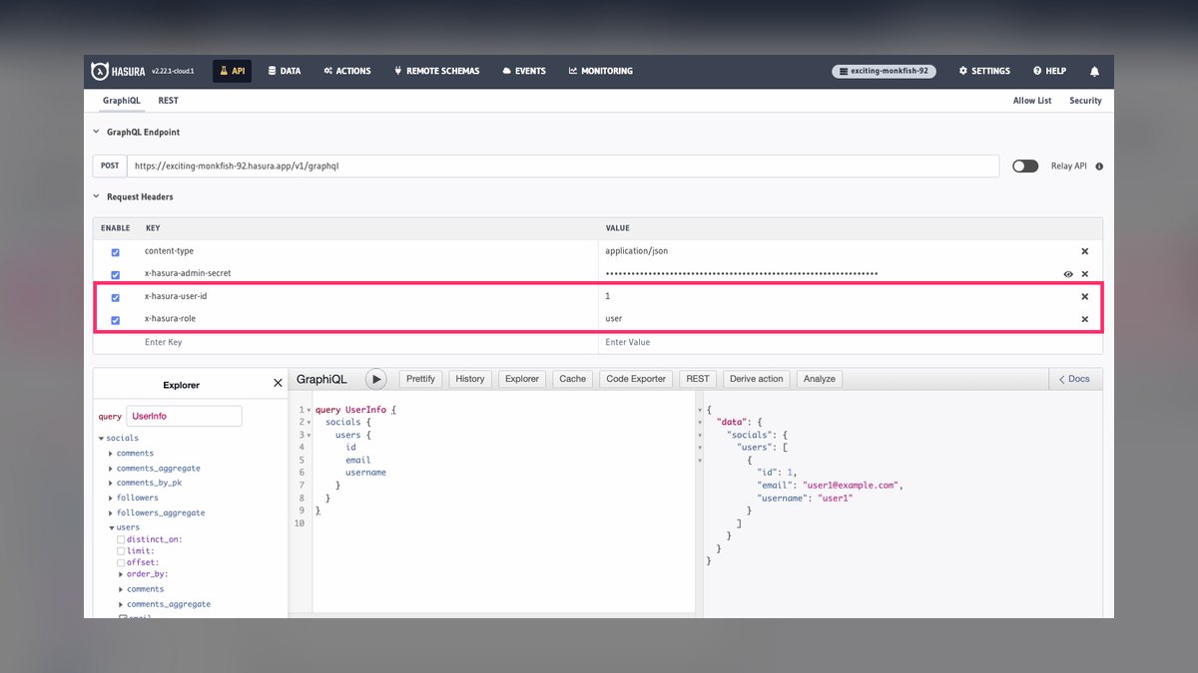
Task: Click the REST toolbar button in GraphiQL
Action: point(698,379)
